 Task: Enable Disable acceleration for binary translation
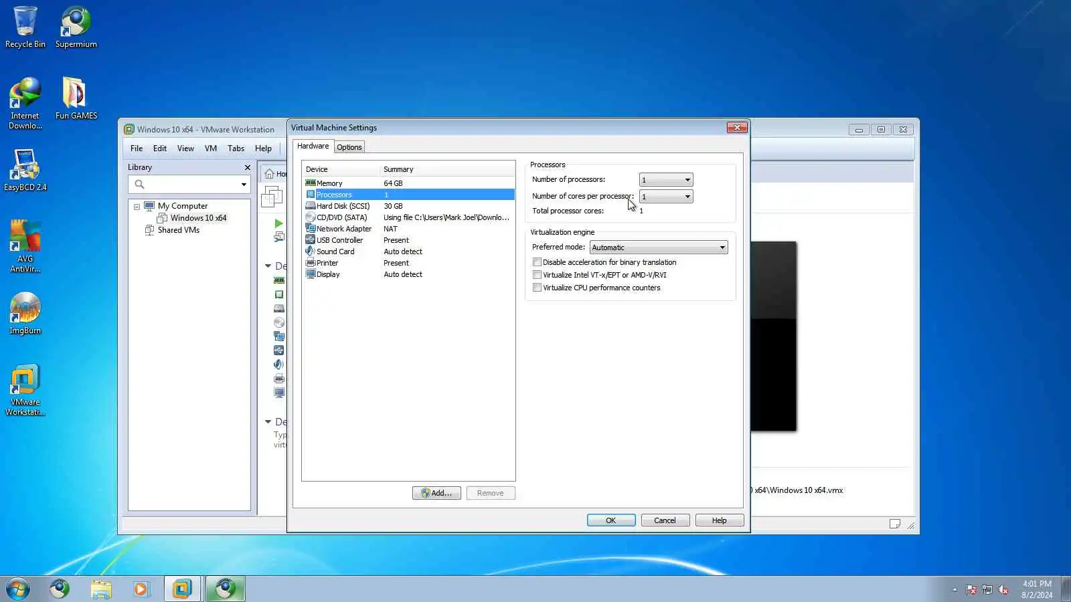[537, 262]
